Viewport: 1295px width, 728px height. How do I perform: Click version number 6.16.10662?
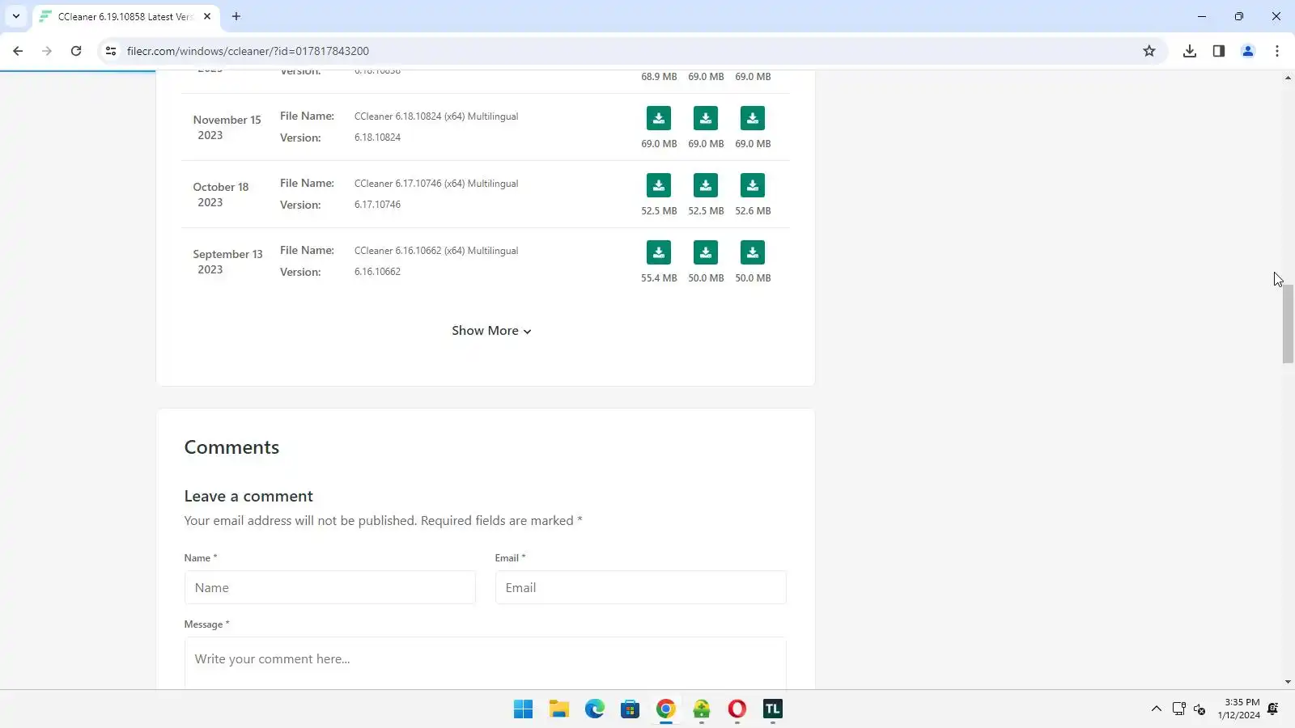377,272
